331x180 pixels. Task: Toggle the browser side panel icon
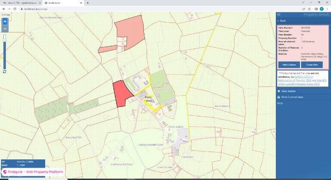click(x=316, y=9)
